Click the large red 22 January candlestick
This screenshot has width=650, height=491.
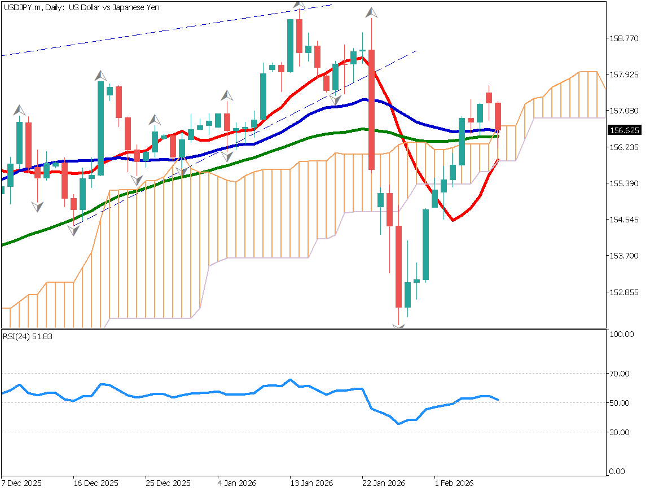click(x=371, y=107)
